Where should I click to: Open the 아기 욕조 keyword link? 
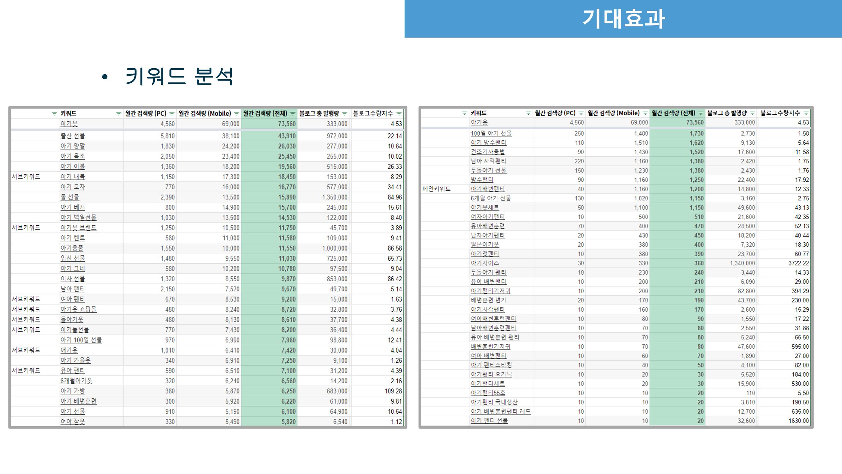(x=73, y=156)
